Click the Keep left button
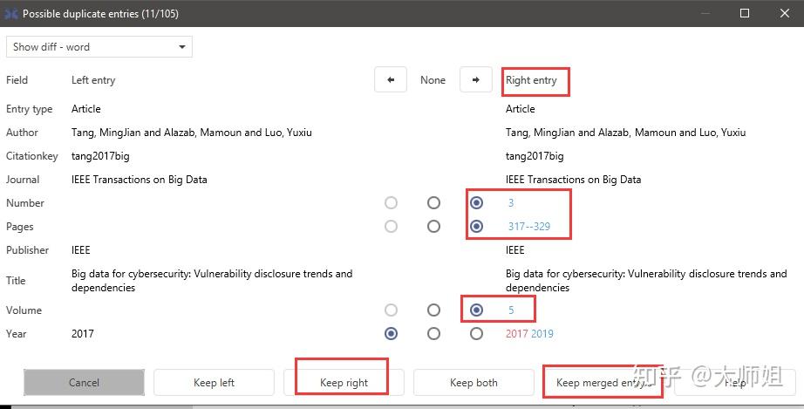The image size is (804, 409). 214,383
